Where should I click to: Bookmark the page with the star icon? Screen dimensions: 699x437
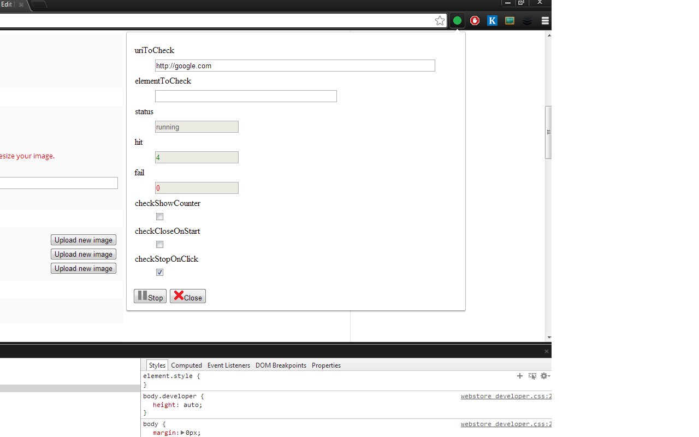coord(440,20)
